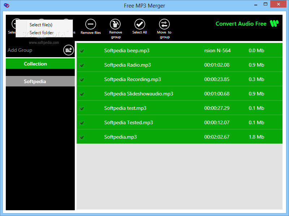Viewport: 289px width, 216px height.
Task: Click the file name Softpedia Slideshowaudio.mp3
Action: pos(139,94)
